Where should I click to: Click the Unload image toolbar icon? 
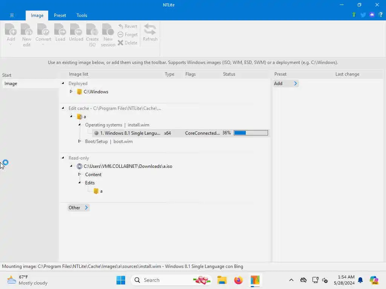click(76, 30)
